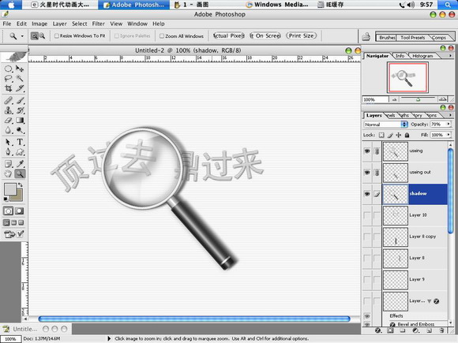Select the Magic Wand tool
458x343 pixels.
click(20, 78)
